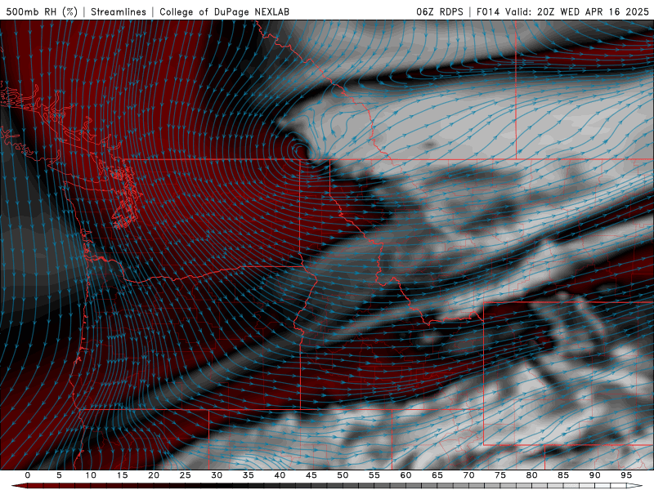
Task: Click the colorbar label '35'
Action: click(x=249, y=475)
